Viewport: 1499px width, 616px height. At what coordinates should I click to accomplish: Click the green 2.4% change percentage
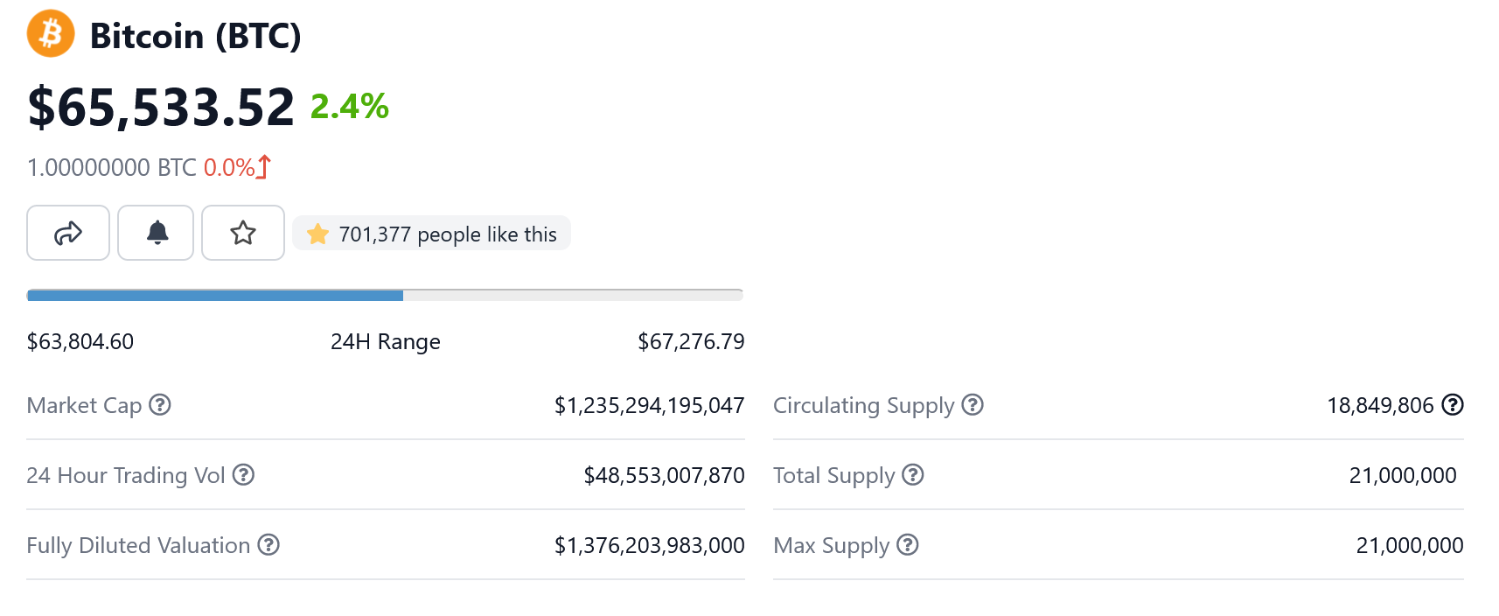coord(350,106)
